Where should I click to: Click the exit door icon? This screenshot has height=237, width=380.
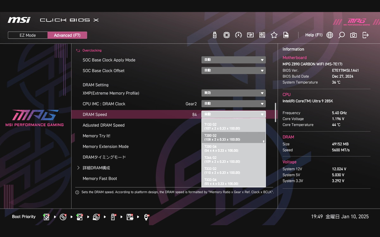(x=365, y=35)
